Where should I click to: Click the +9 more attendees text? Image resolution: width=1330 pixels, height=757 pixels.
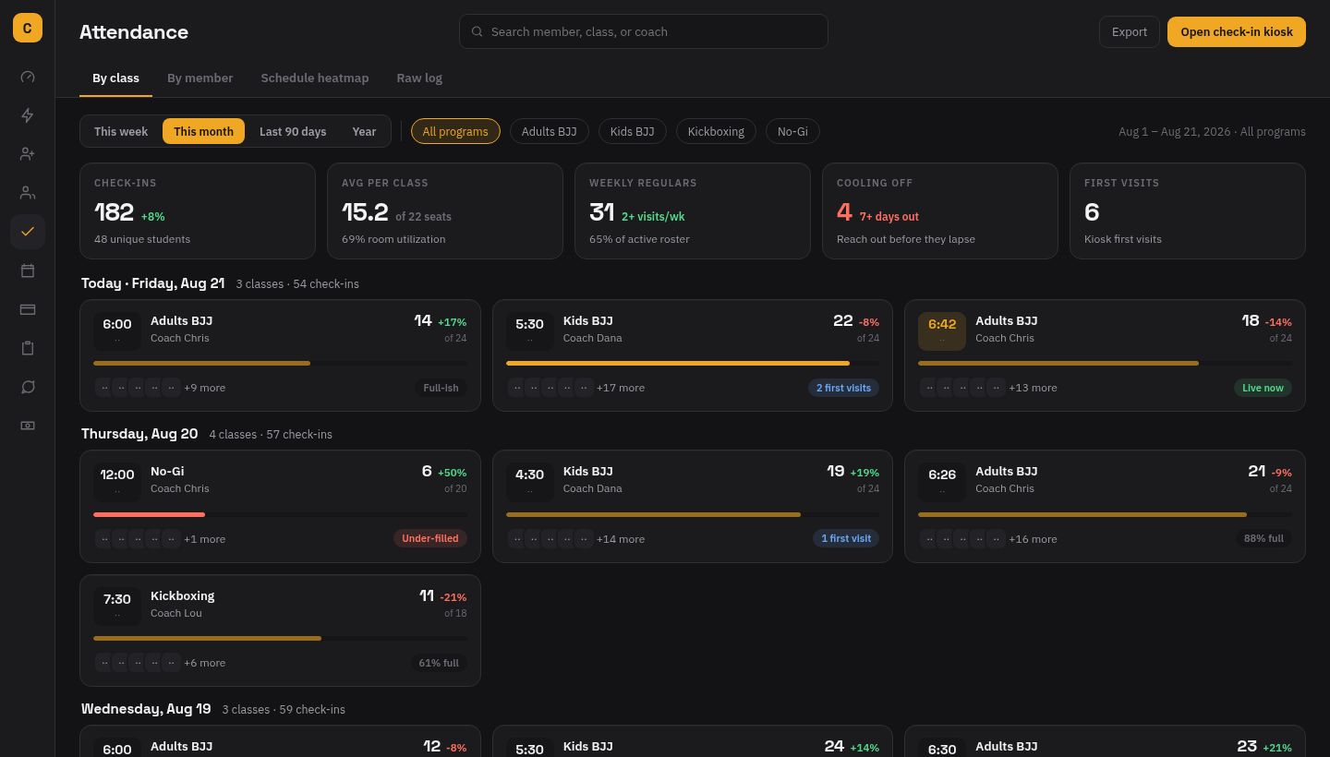click(x=204, y=388)
